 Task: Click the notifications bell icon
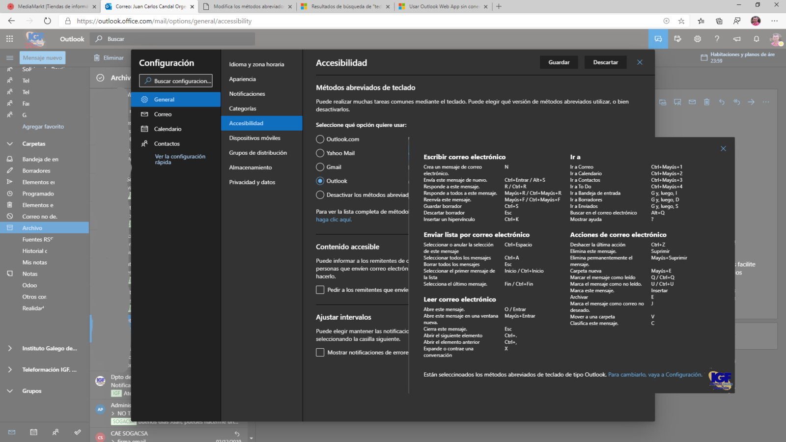(756, 39)
